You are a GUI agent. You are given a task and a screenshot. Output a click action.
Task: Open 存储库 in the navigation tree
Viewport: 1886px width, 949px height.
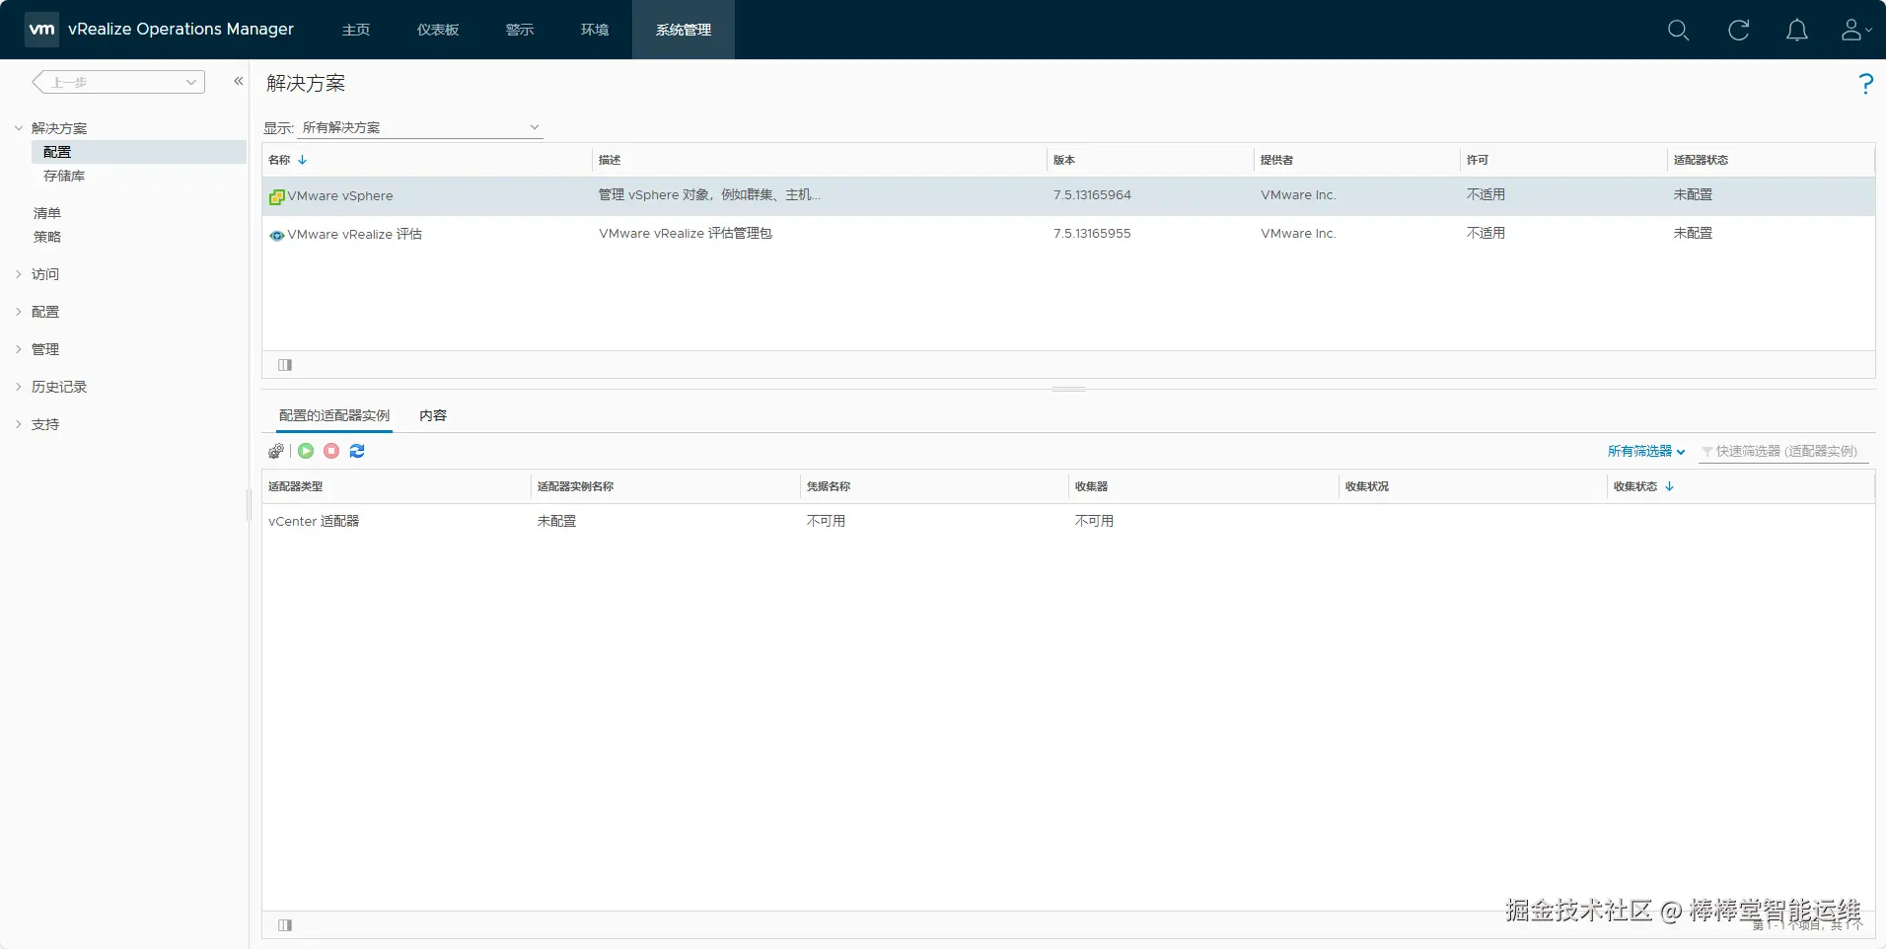tap(64, 176)
